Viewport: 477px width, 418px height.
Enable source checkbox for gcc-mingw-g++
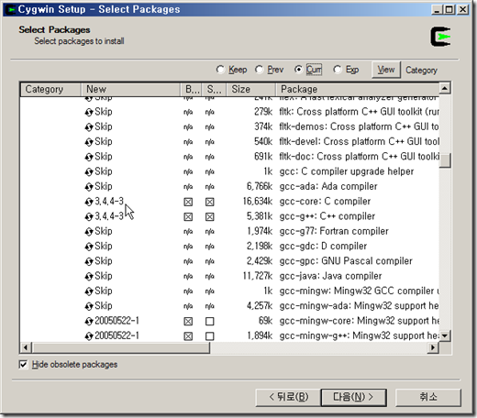click(210, 336)
